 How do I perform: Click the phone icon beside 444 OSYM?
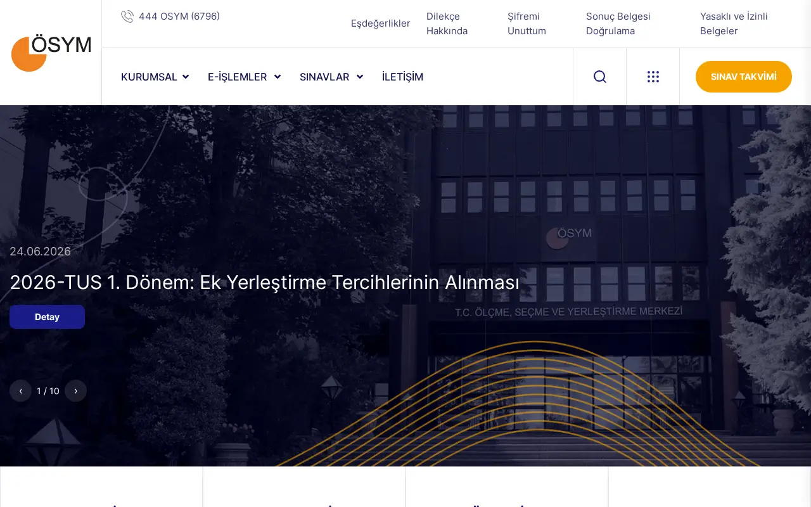click(127, 16)
